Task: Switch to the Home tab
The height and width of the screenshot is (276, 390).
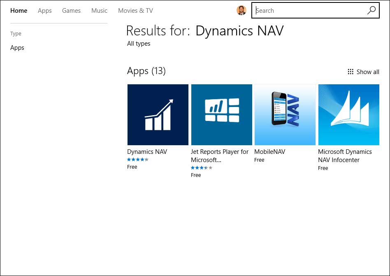Action: pyautogui.click(x=19, y=11)
